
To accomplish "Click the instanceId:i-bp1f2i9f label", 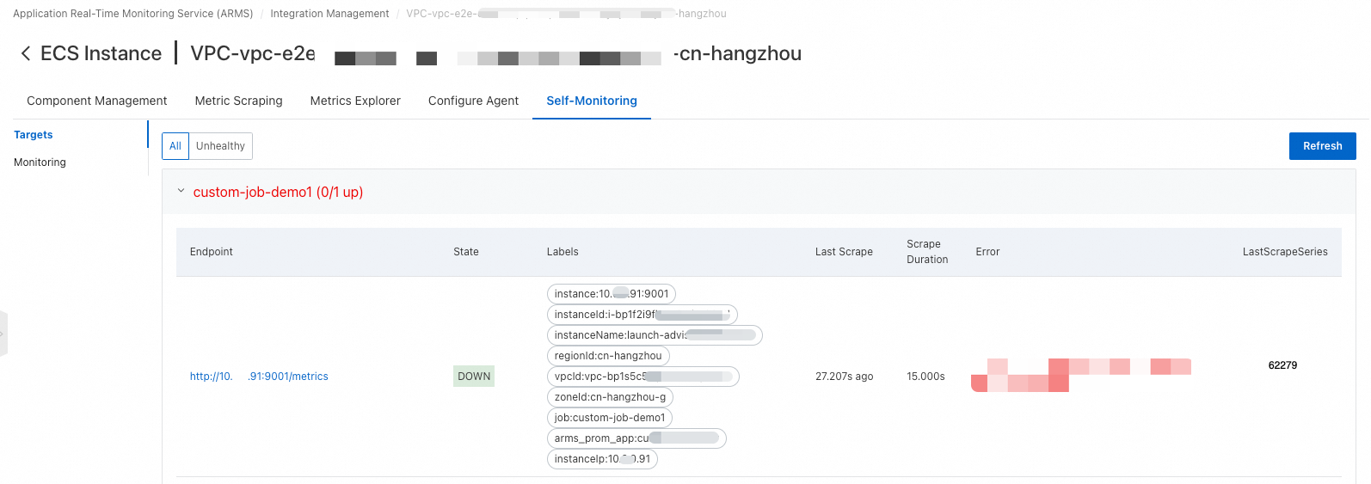I will click(x=642, y=315).
